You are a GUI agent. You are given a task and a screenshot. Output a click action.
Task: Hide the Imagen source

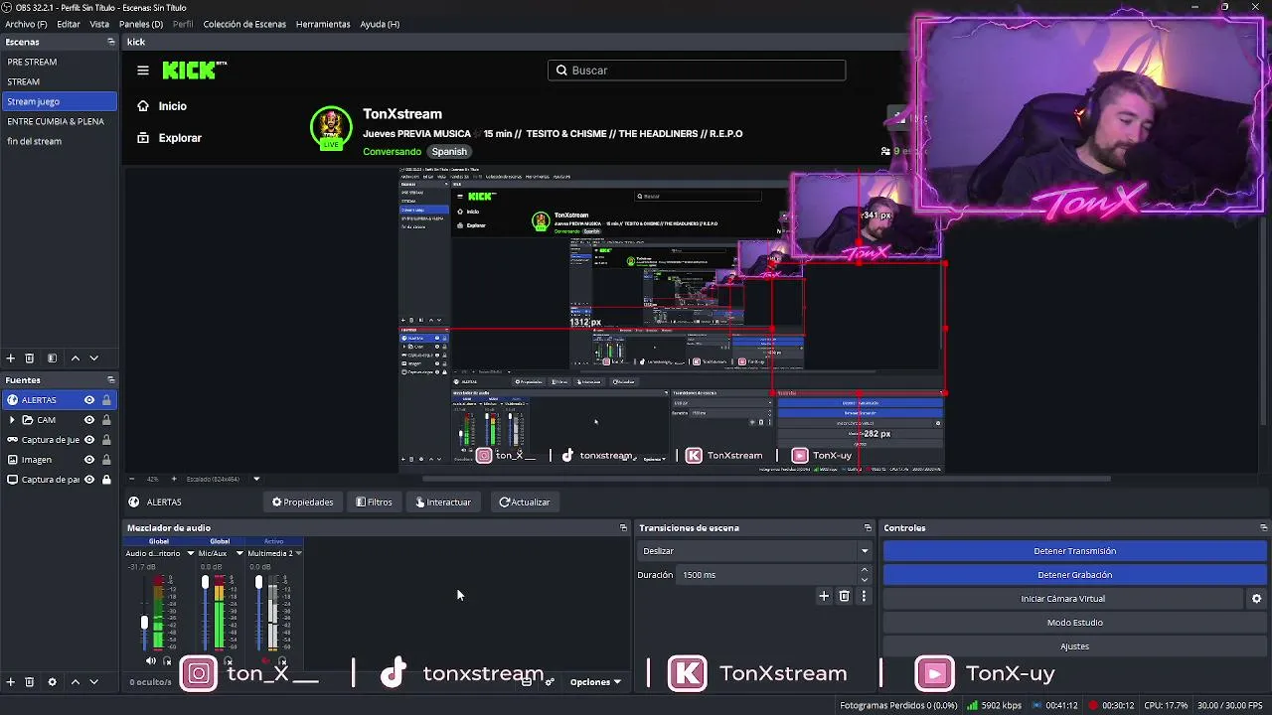click(x=89, y=460)
